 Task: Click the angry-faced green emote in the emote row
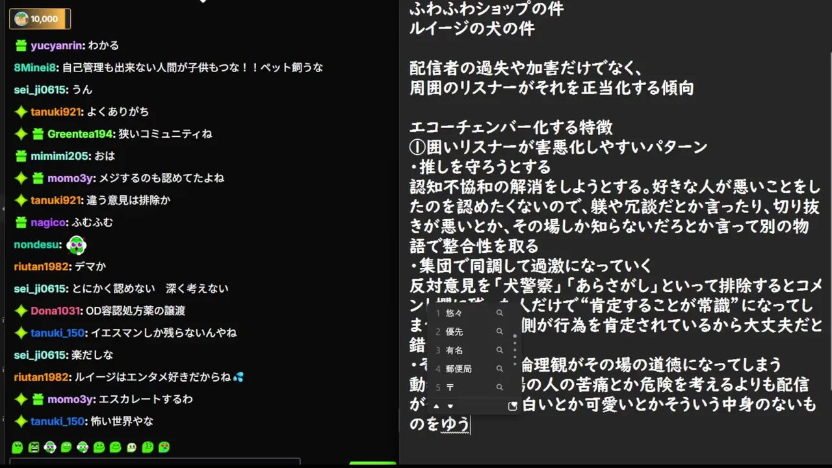[x=34, y=447]
